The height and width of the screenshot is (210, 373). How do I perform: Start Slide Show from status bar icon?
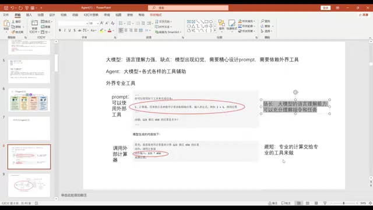click(x=325, y=203)
